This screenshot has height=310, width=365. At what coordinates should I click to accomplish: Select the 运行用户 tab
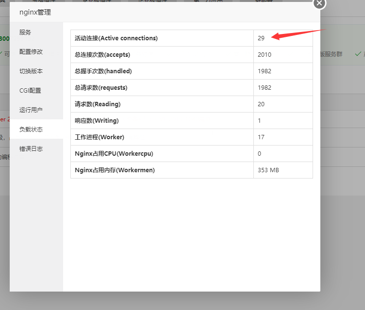(31, 110)
